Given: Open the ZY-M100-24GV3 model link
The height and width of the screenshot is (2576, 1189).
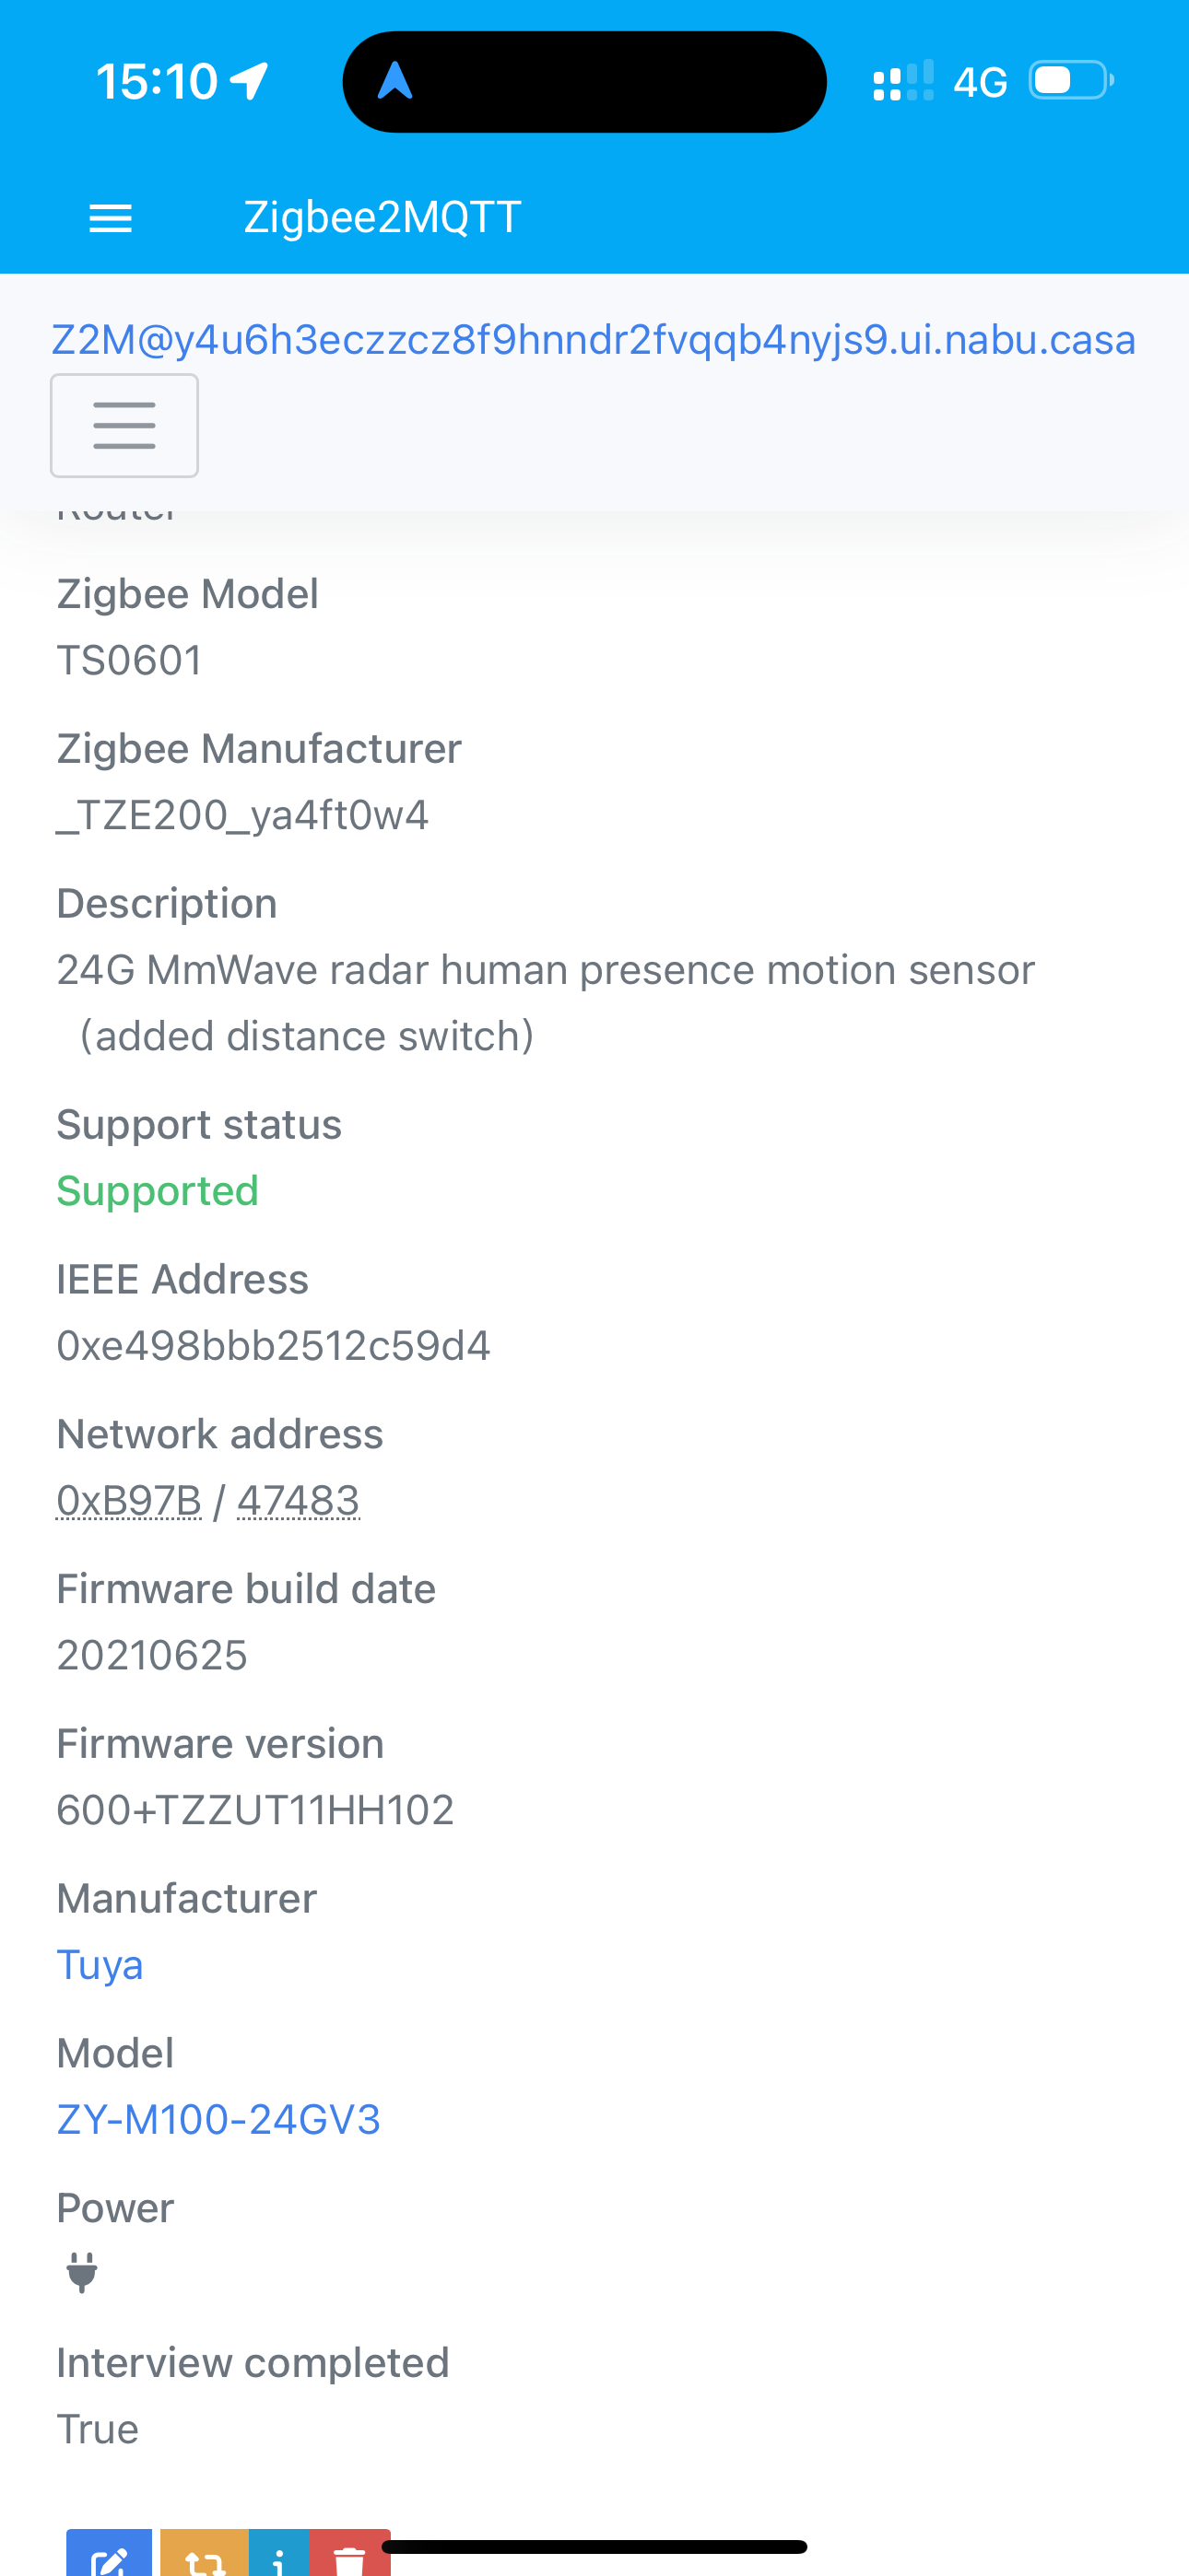Looking at the screenshot, I should pyautogui.click(x=218, y=2119).
